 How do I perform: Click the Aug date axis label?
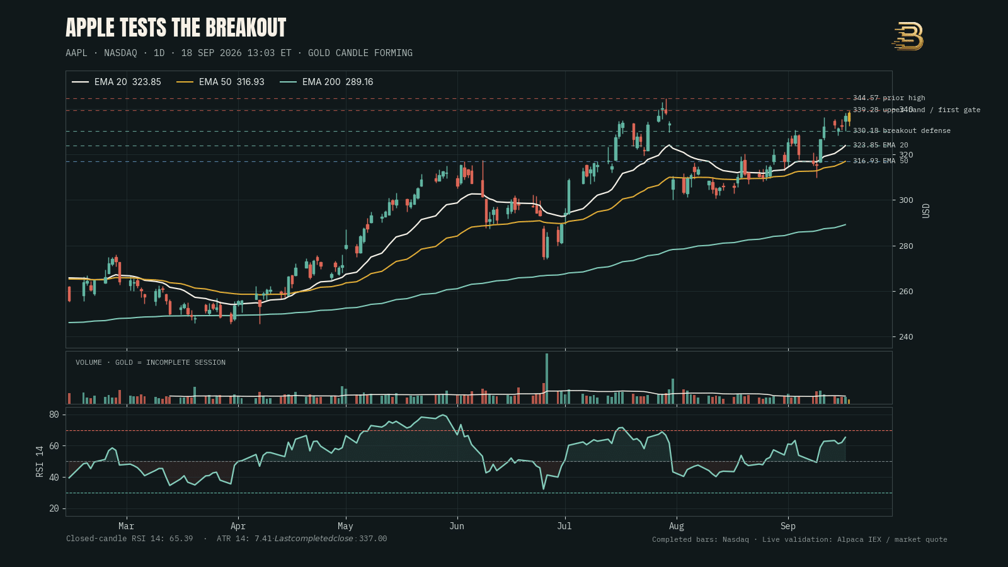(x=677, y=526)
